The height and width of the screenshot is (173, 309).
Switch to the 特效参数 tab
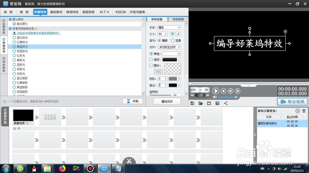tap(178, 19)
